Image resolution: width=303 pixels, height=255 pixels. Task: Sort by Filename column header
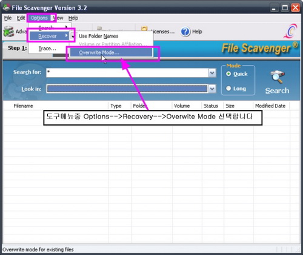23,106
